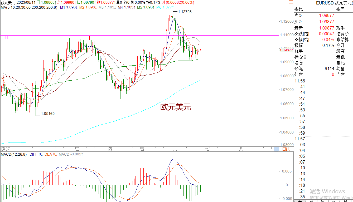Select the :59 tick entry
353x202 pixels.
(x=302, y=133)
